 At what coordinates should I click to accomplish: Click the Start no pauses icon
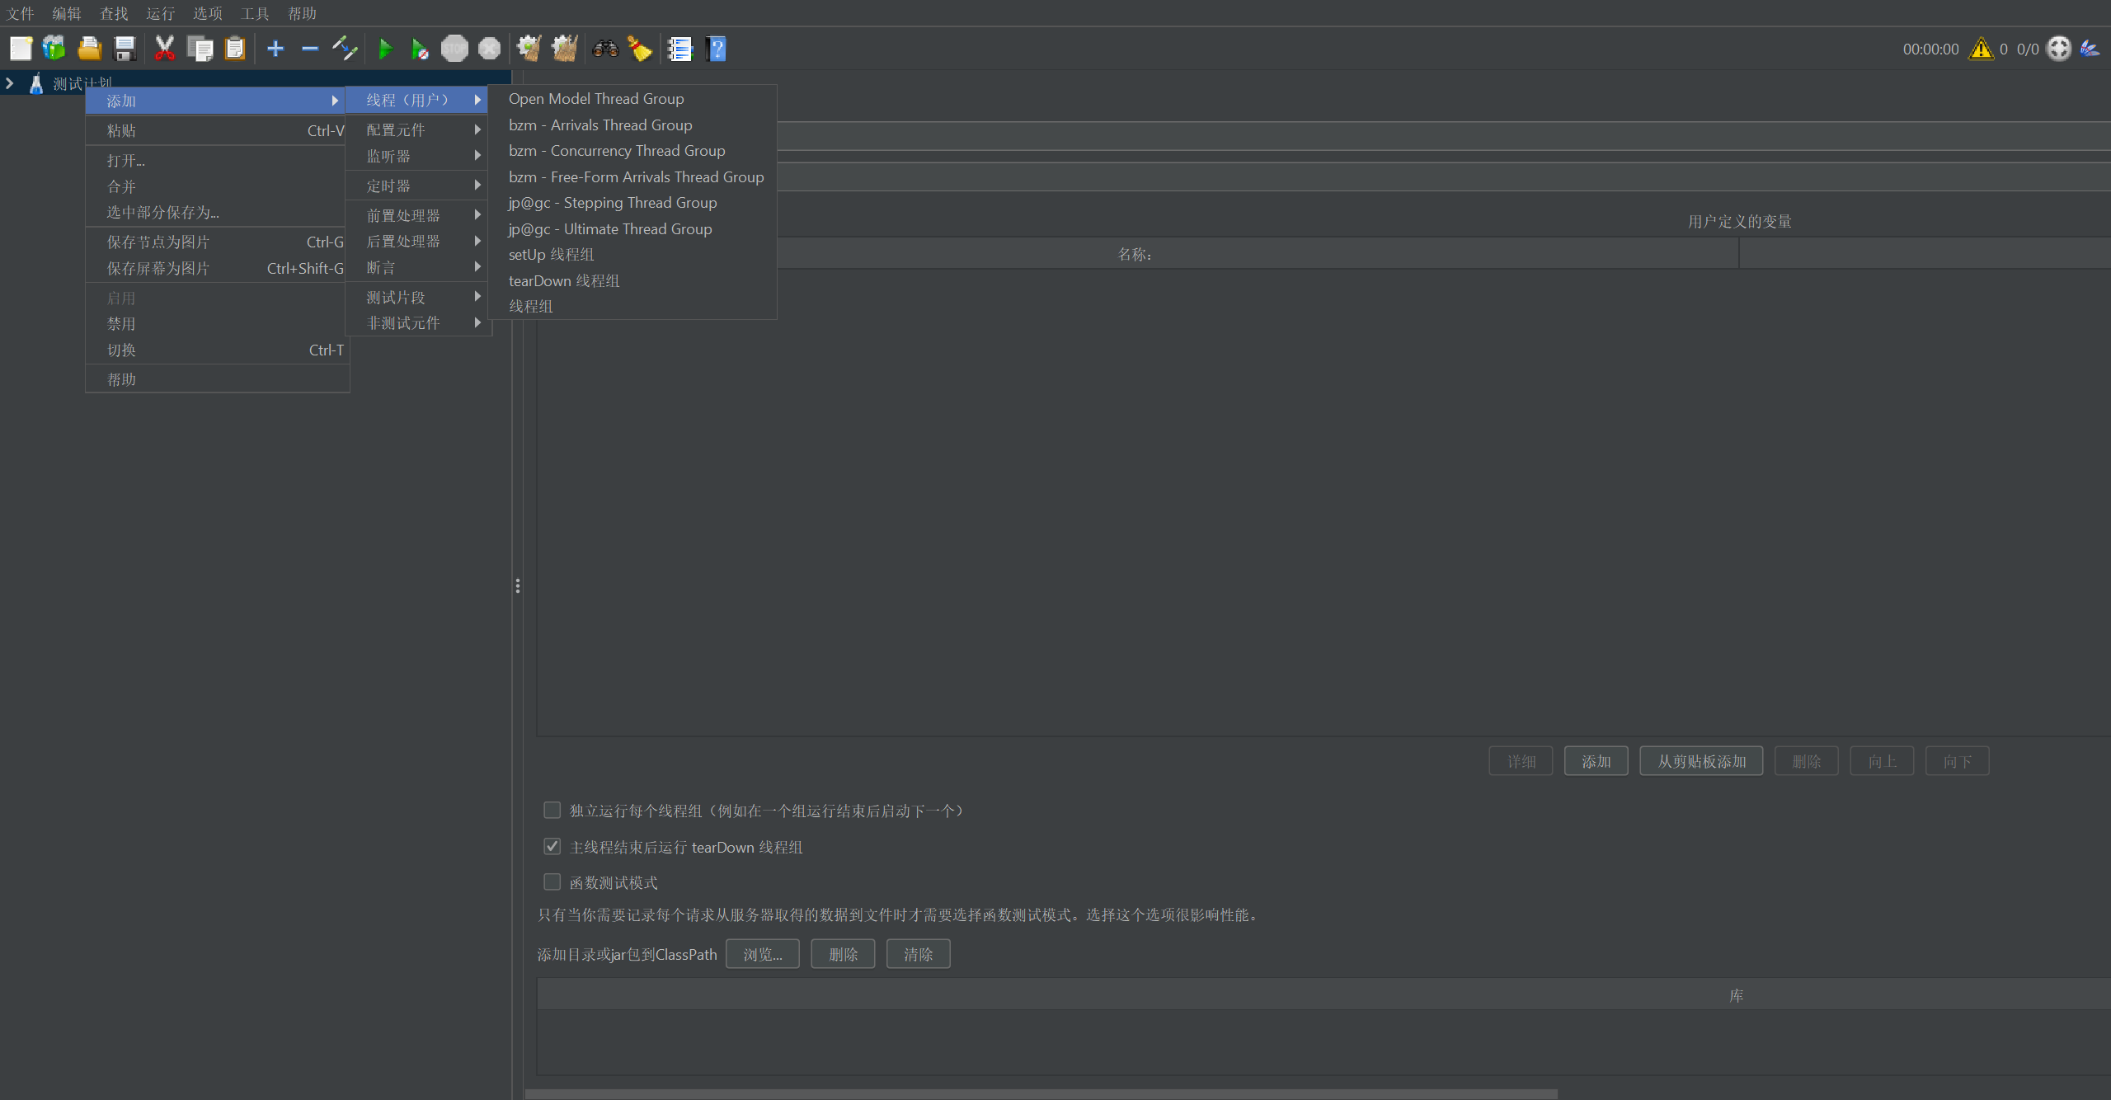click(x=420, y=49)
